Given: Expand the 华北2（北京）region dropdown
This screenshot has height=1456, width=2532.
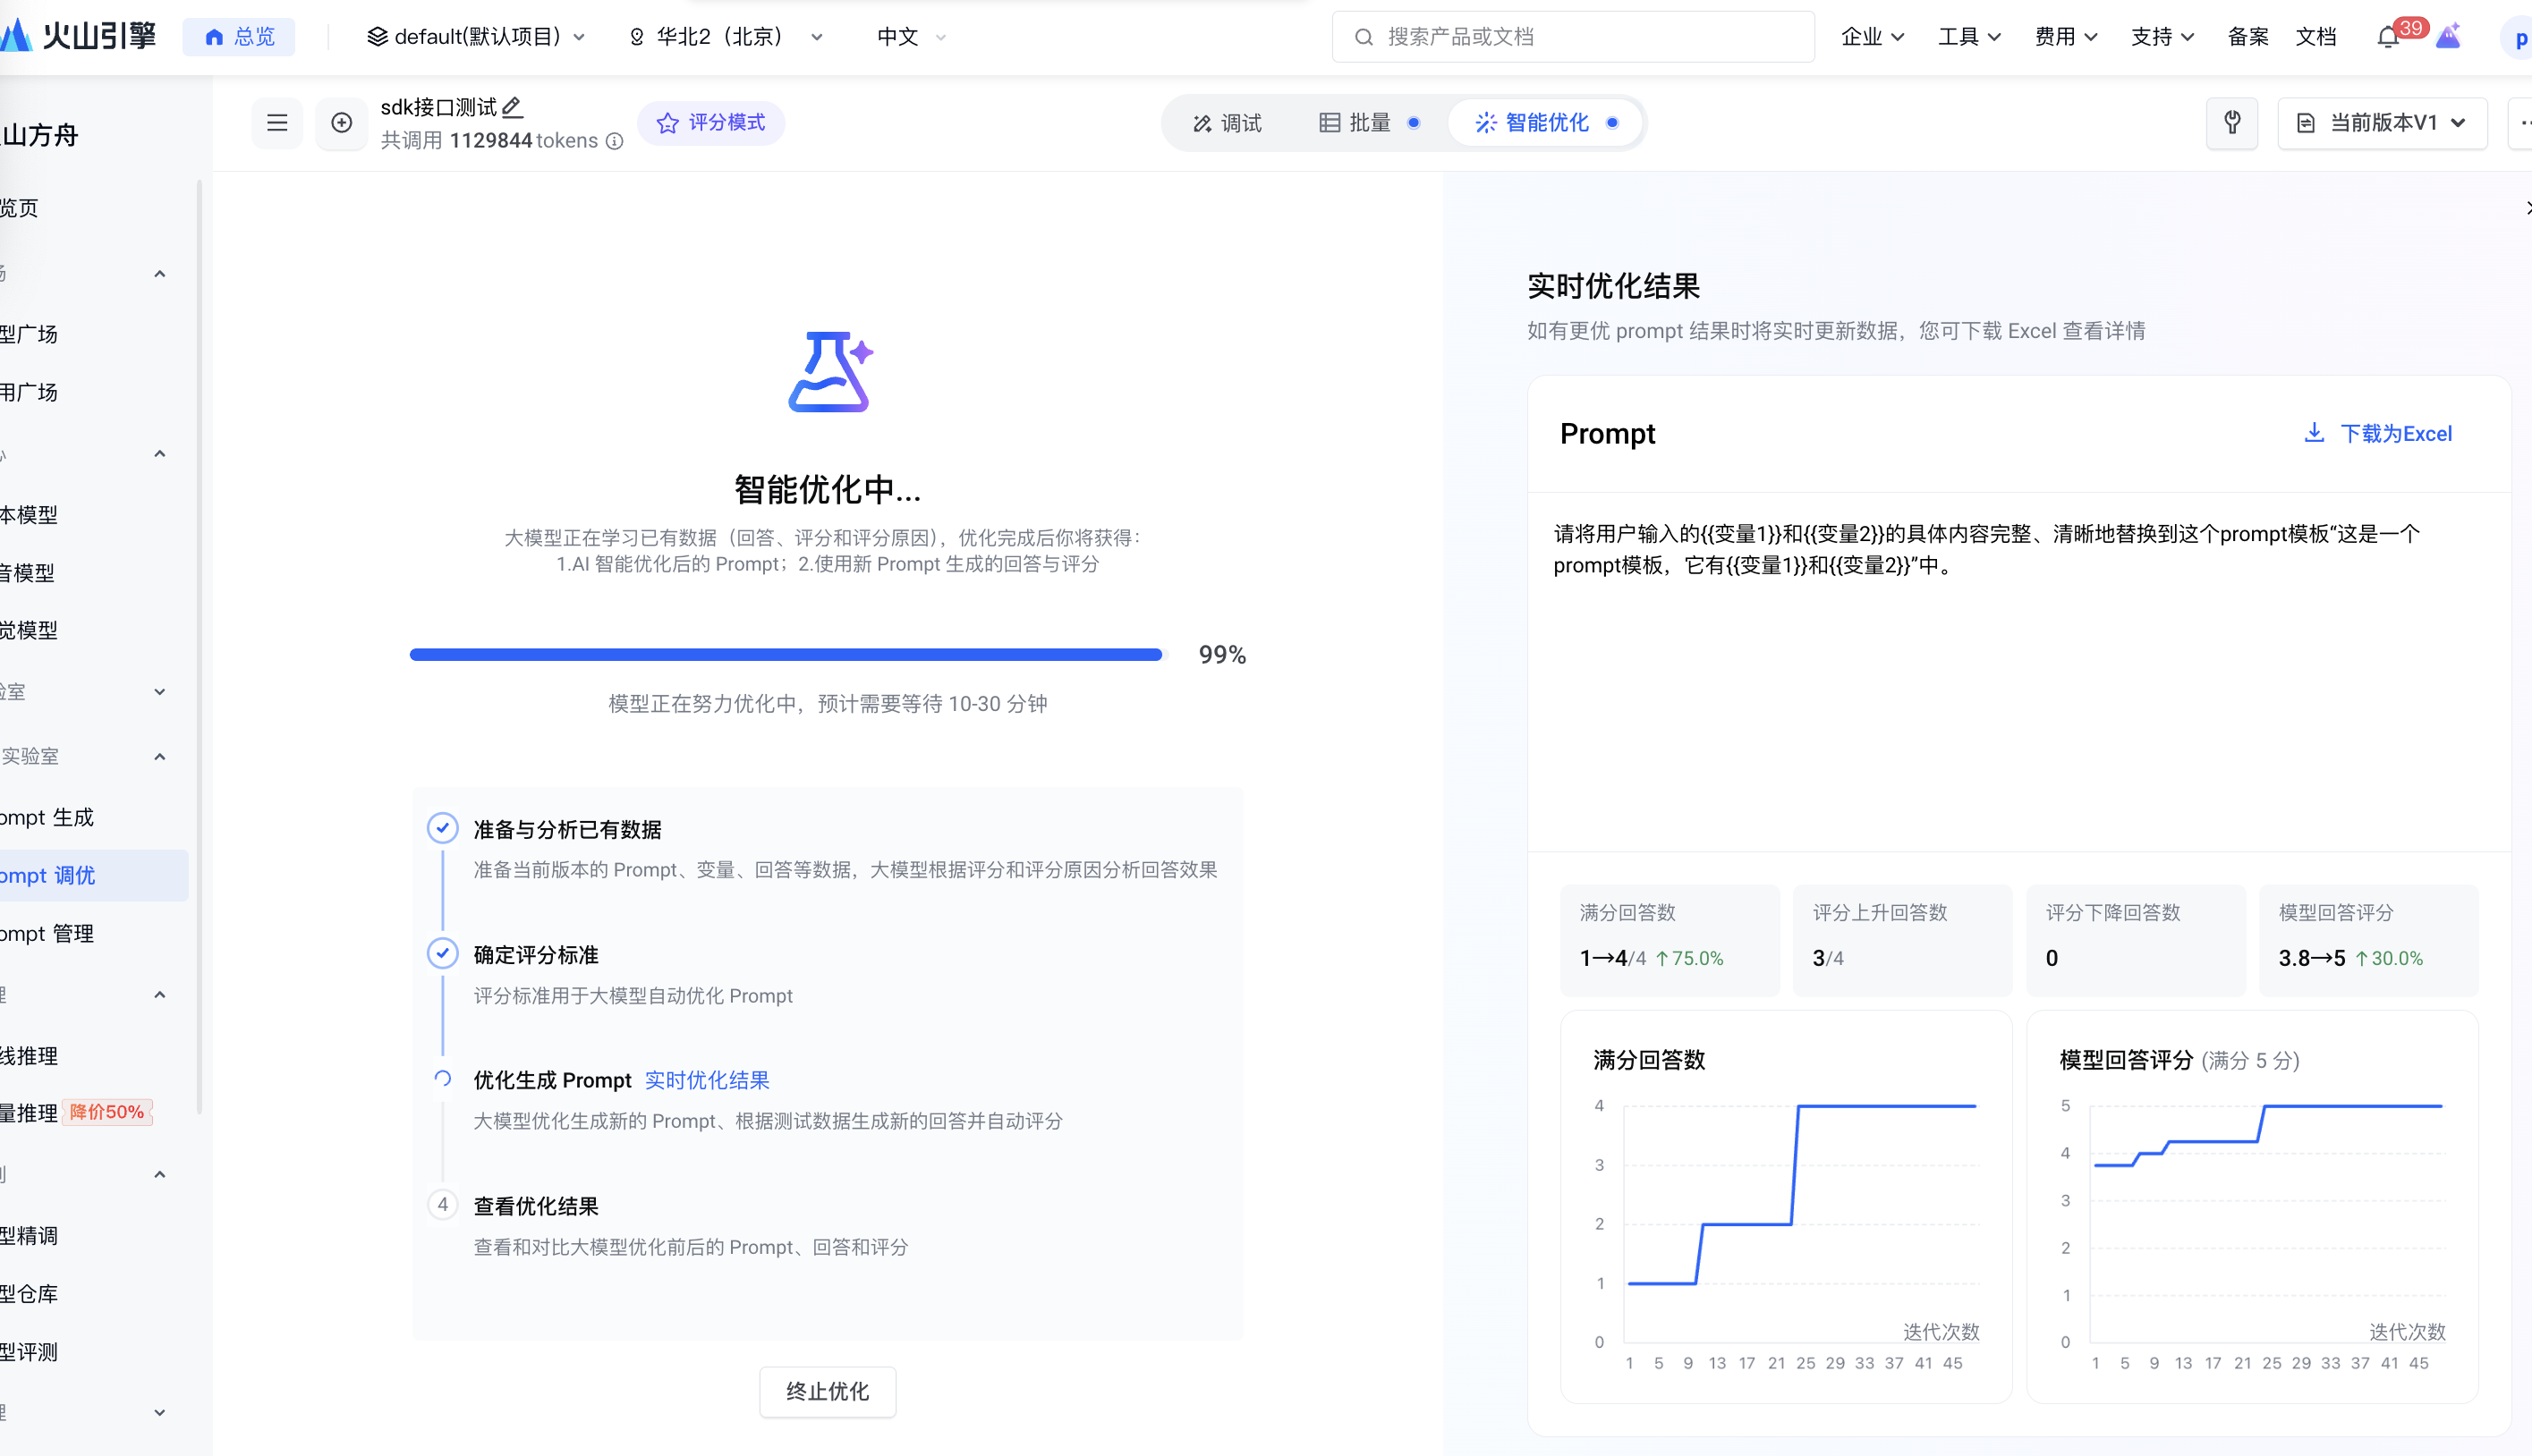Looking at the screenshot, I should point(726,37).
